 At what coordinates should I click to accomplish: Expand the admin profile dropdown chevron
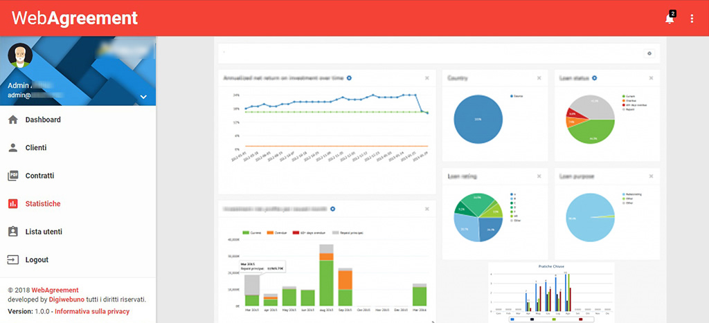[143, 97]
